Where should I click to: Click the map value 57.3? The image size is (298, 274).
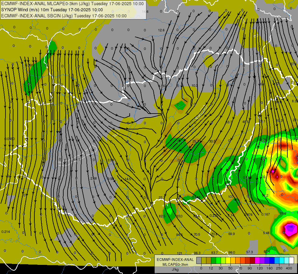point(250,252)
